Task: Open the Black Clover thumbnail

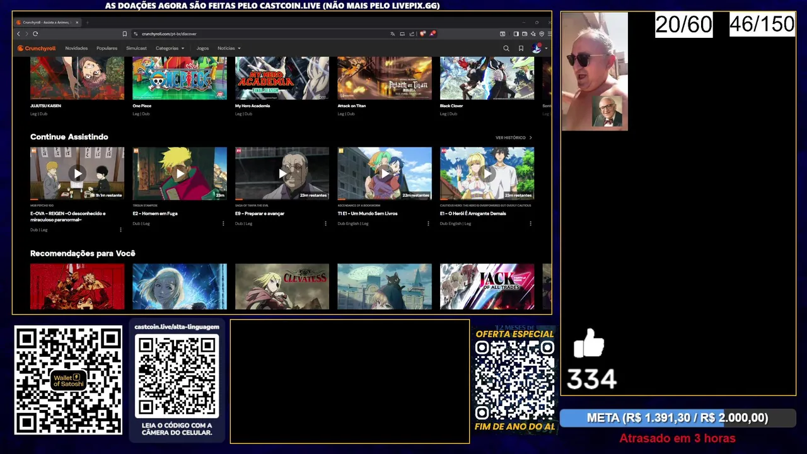Action: click(x=487, y=78)
